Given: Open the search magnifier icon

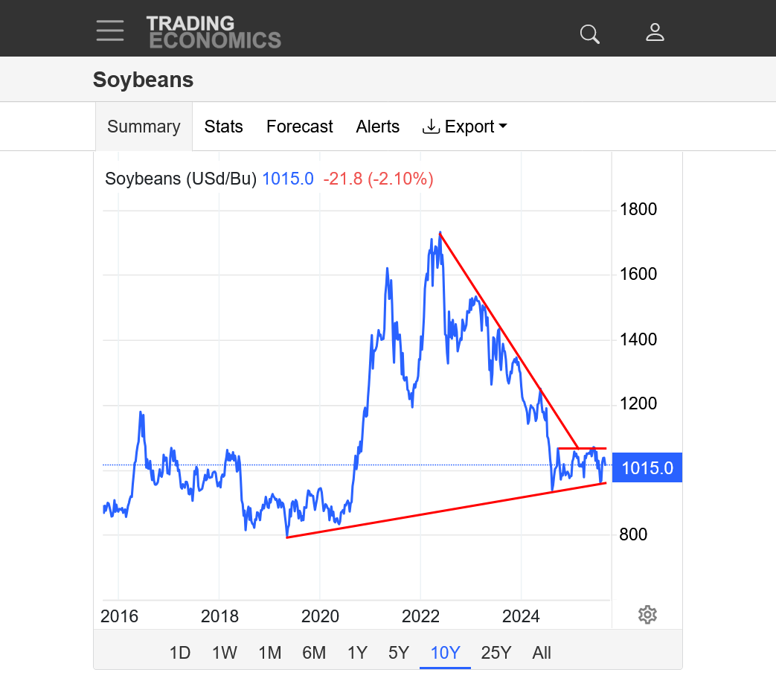Looking at the screenshot, I should click(589, 33).
